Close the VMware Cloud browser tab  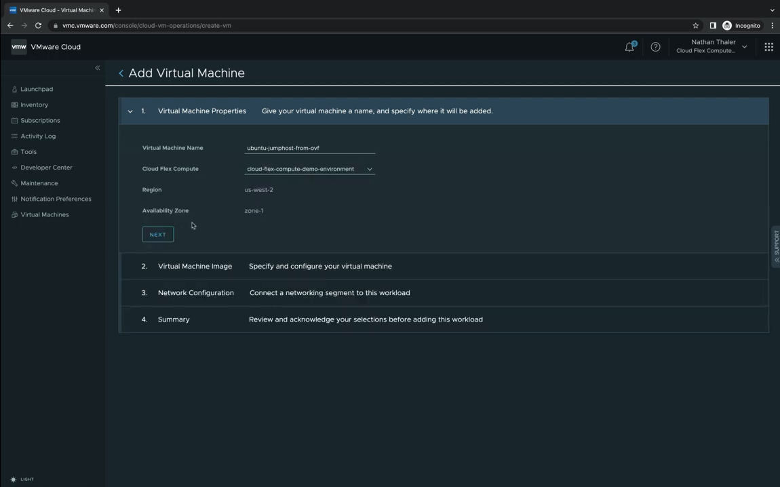[x=102, y=10]
